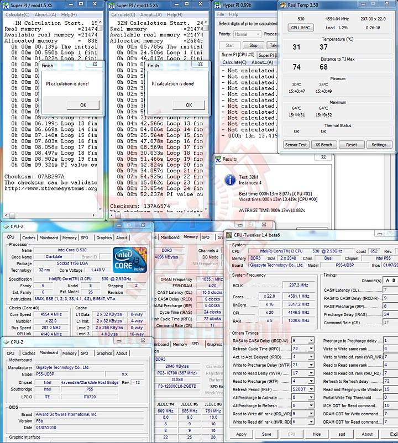The image size is (398, 443).
Task: Open the RAS# to CAS# Delay (tRCD-W) dropdown
Action: click(311, 340)
